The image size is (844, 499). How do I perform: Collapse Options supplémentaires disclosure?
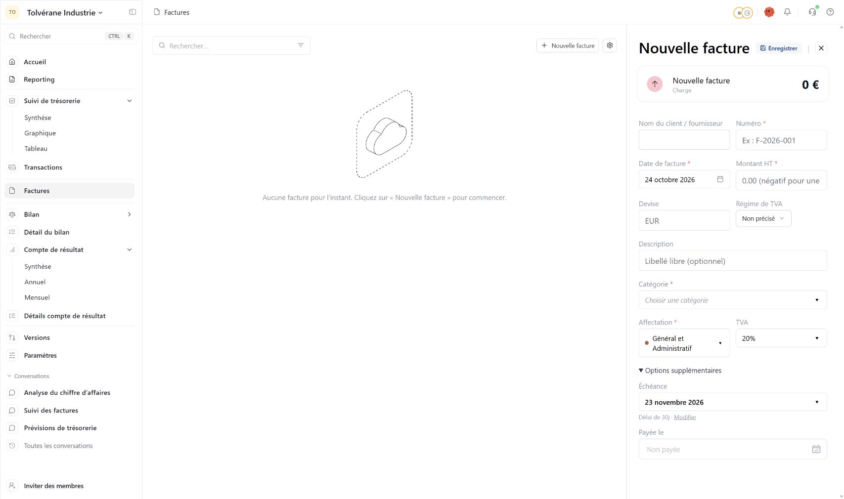(680, 371)
